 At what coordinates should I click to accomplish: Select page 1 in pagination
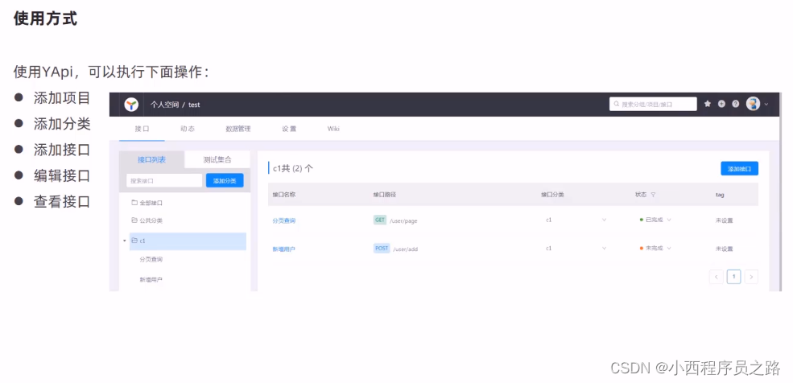[734, 276]
